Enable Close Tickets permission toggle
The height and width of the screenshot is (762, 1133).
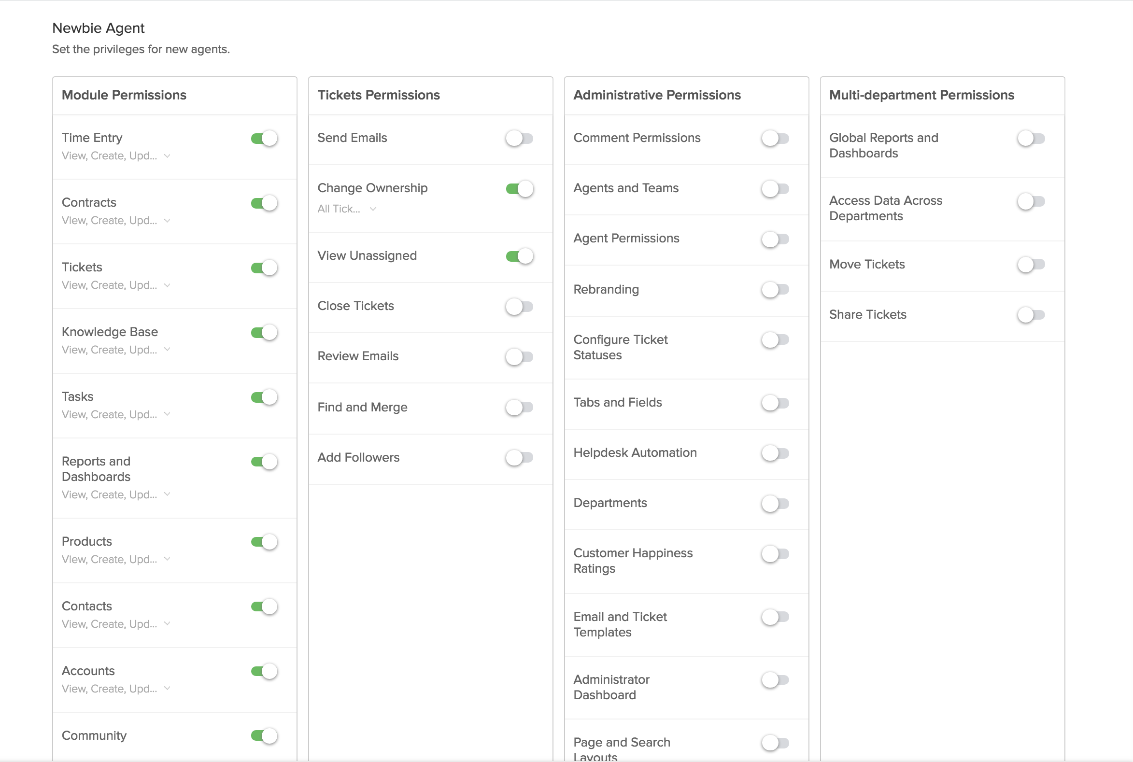tap(519, 305)
